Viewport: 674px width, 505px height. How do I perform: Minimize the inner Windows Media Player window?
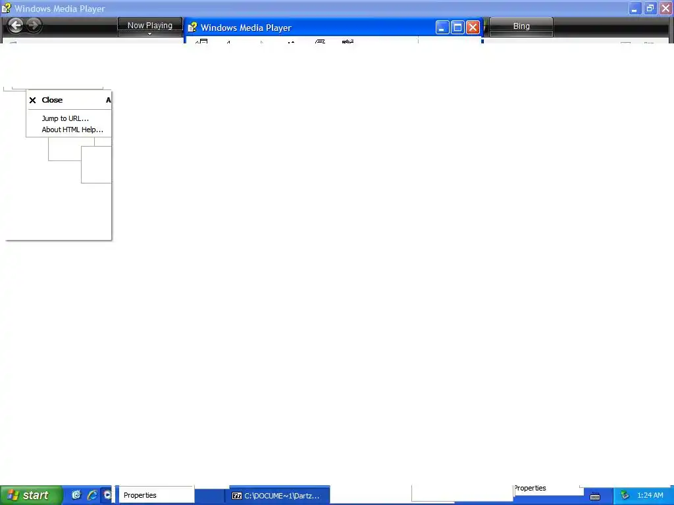[x=442, y=28]
